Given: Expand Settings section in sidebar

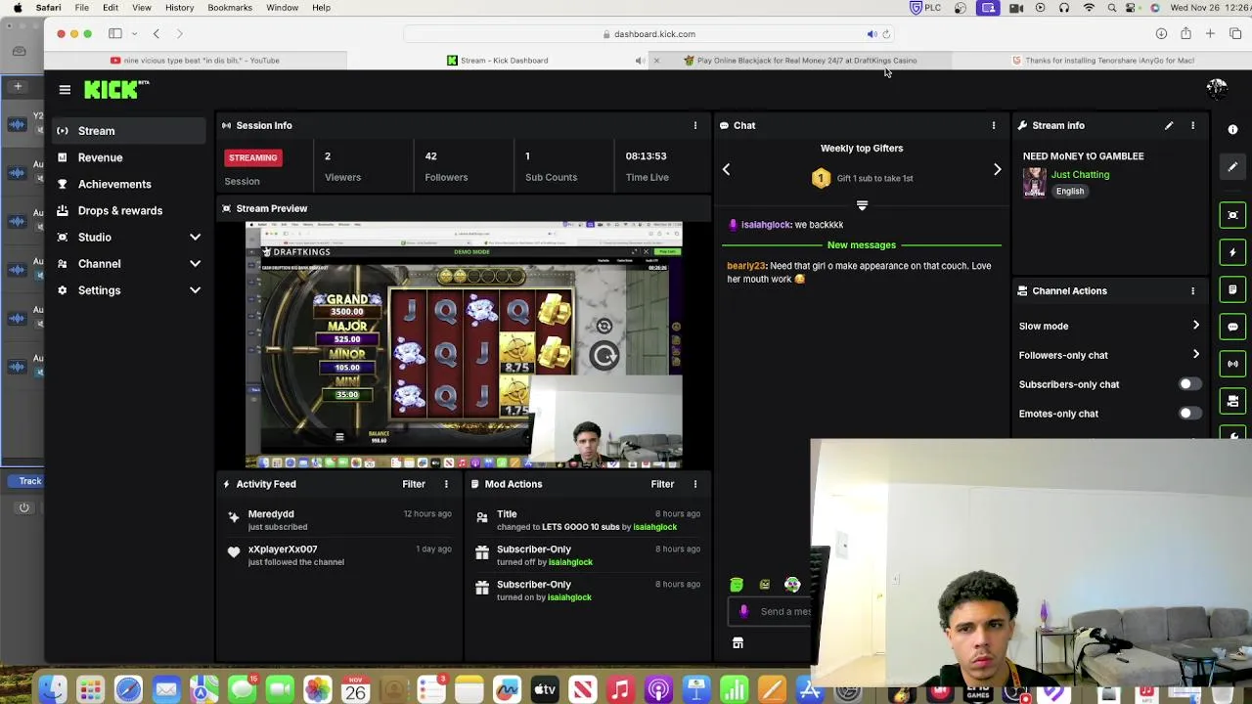Looking at the screenshot, I should [x=195, y=290].
